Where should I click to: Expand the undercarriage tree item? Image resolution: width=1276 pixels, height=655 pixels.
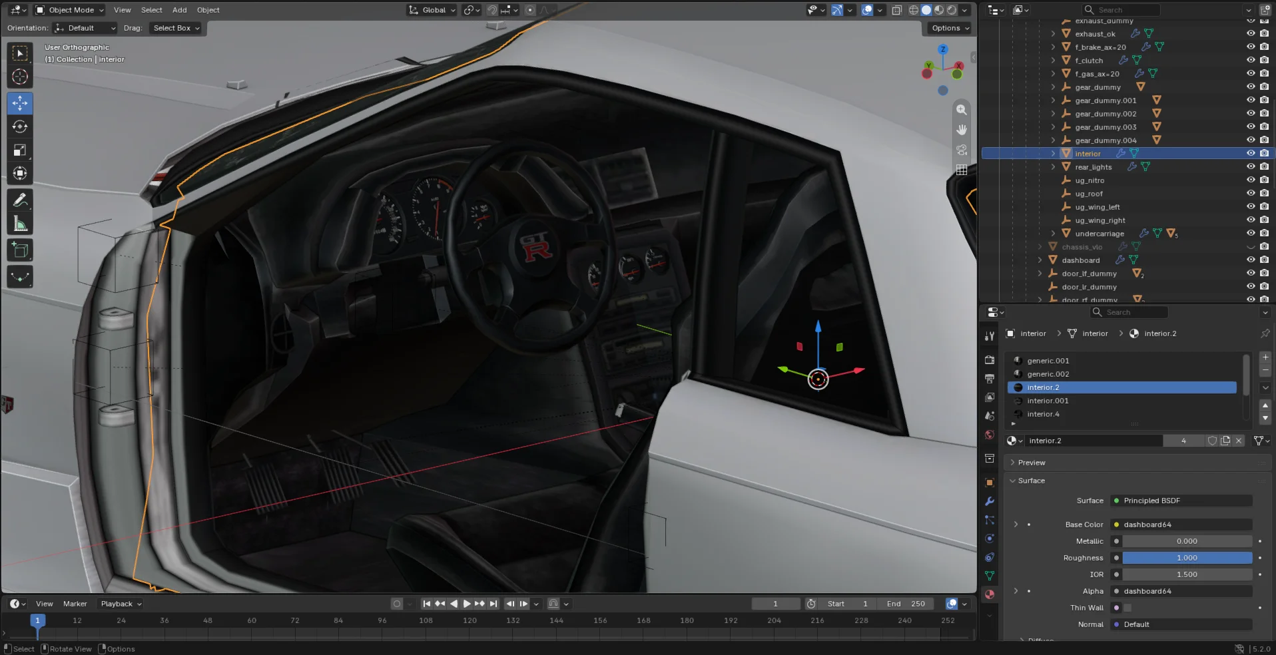tap(1053, 234)
